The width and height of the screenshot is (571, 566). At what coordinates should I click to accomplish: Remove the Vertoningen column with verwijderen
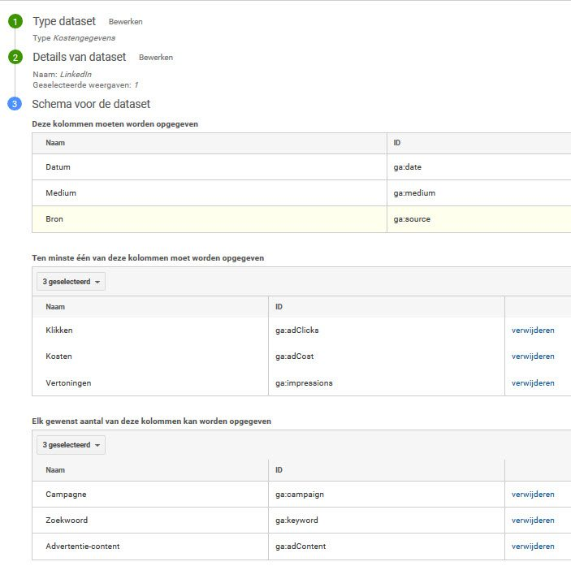pos(533,383)
